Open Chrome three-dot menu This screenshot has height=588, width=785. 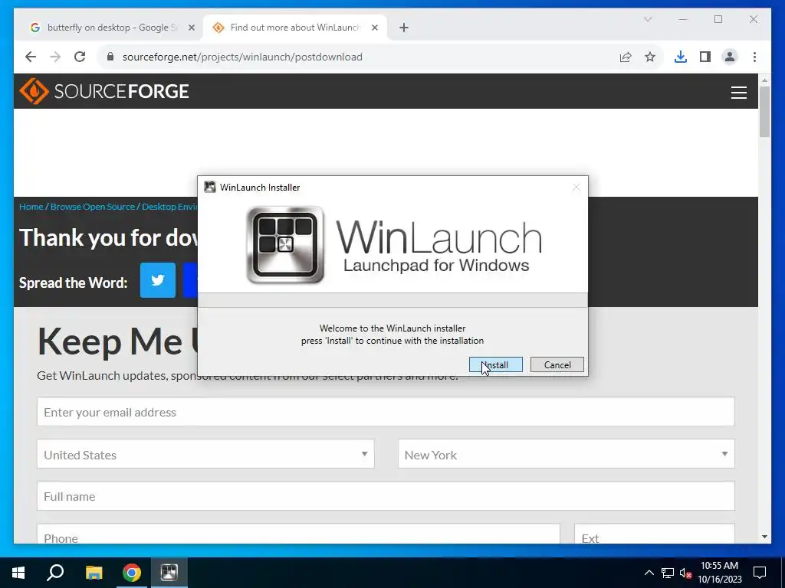point(754,57)
